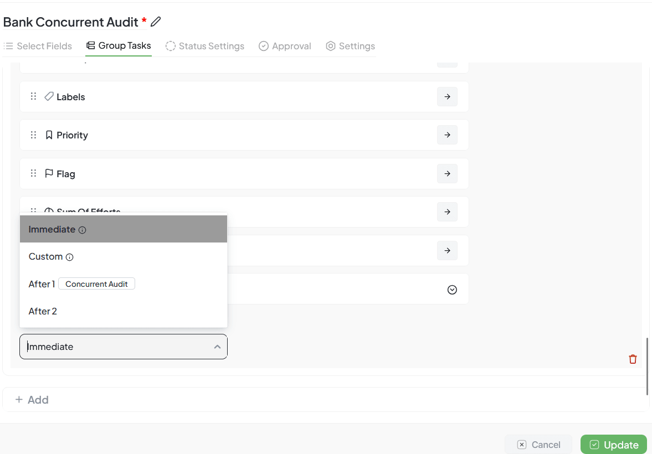Click the pencil edit icon beside the title
Image resolution: width=652 pixels, height=454 pixels.
point(156,22)
